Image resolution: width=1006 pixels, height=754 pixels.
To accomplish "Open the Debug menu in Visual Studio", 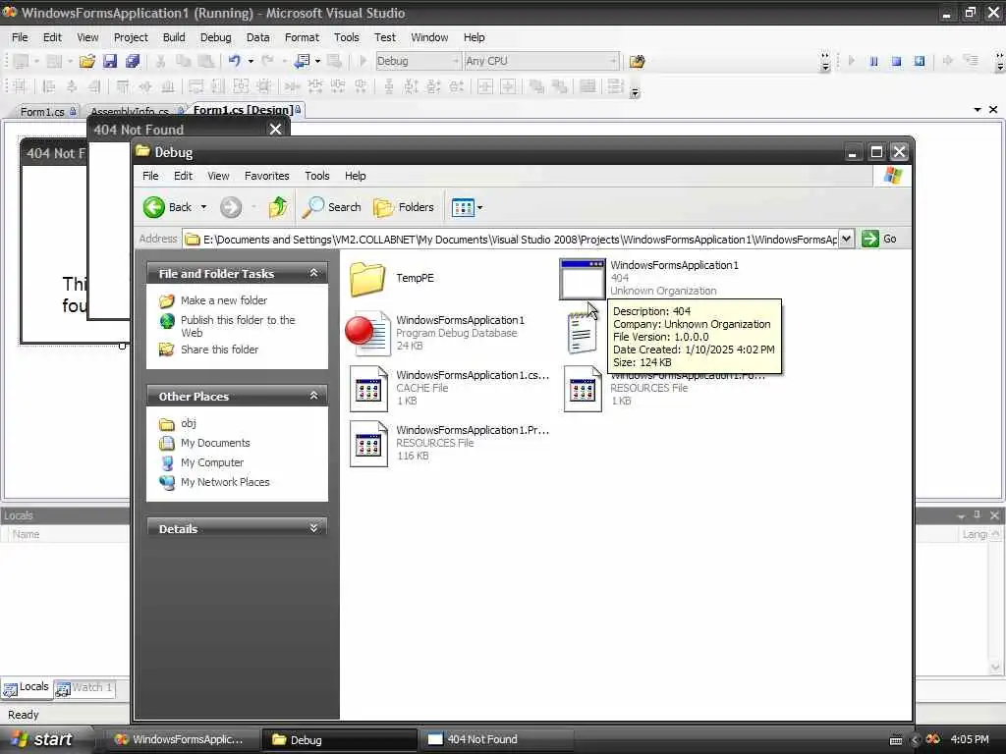I will coord(215,37).
